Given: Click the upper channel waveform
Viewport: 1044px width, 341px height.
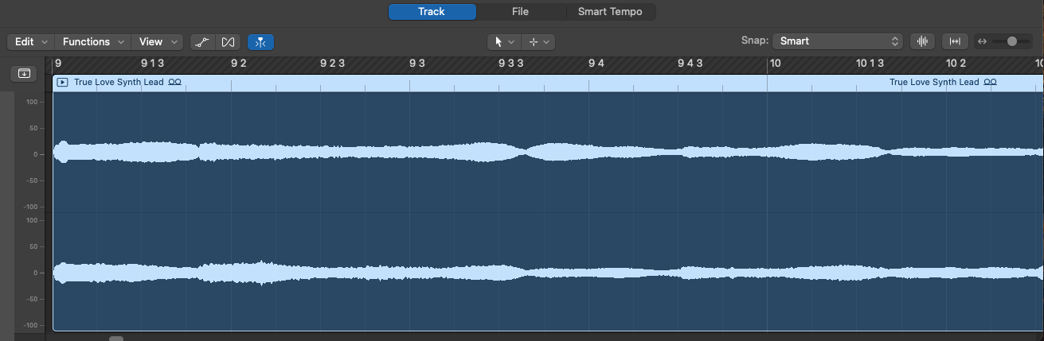Looking at the screenshot, I should coord(548,152).
